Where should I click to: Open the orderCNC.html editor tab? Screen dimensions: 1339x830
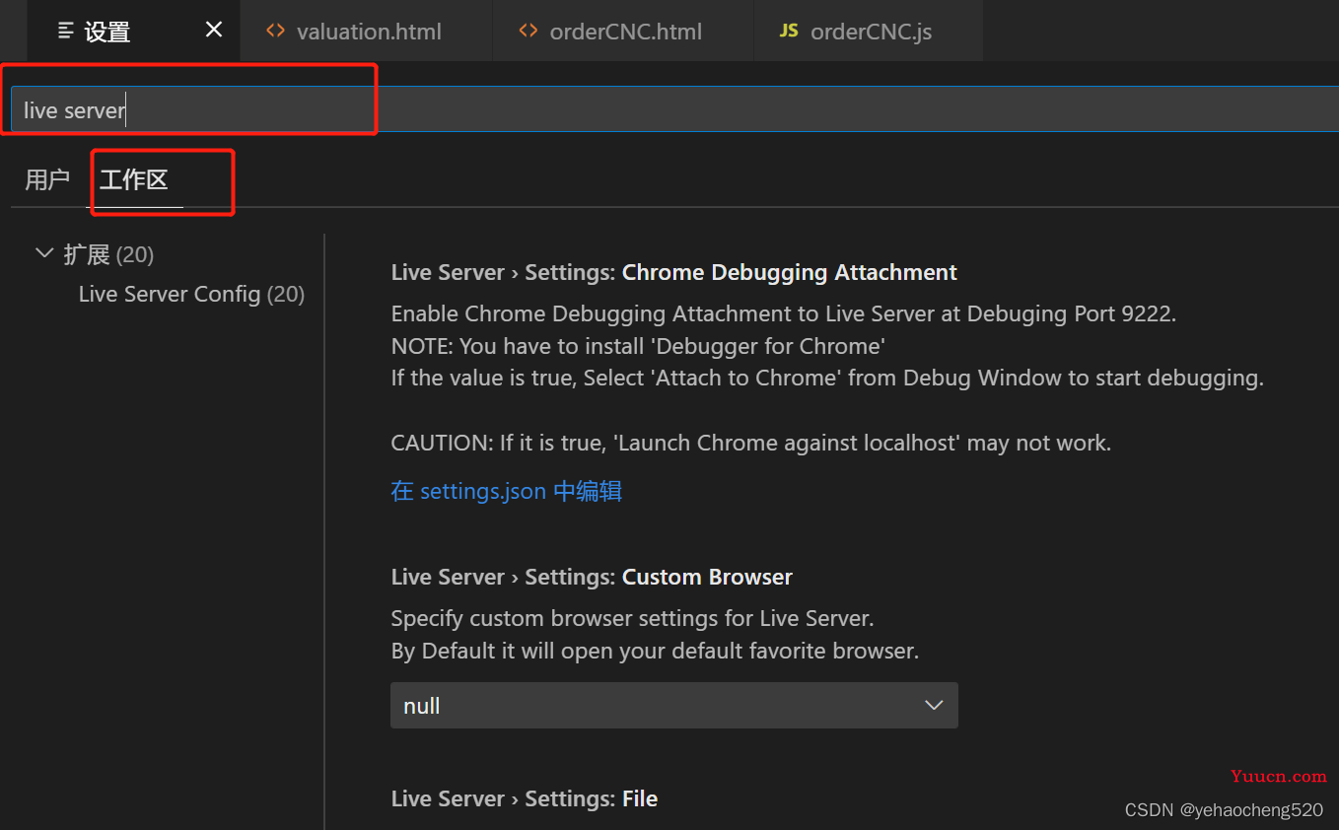point(623,31)
